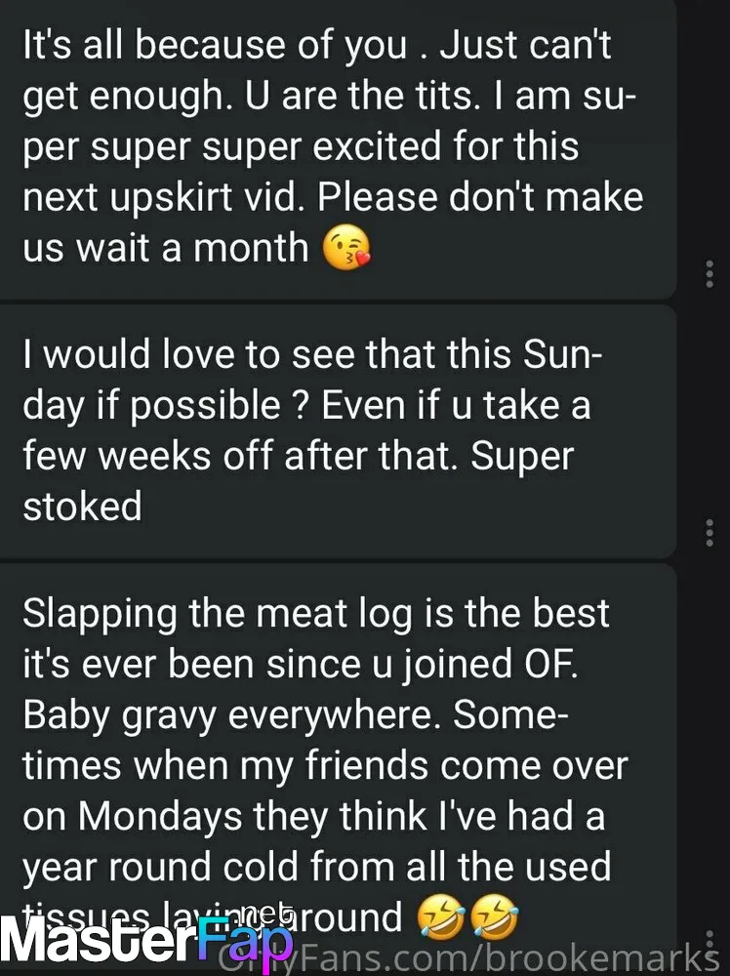
Task: Tap the word "Mondays" in the last message
Action: [x=160, y=815]
